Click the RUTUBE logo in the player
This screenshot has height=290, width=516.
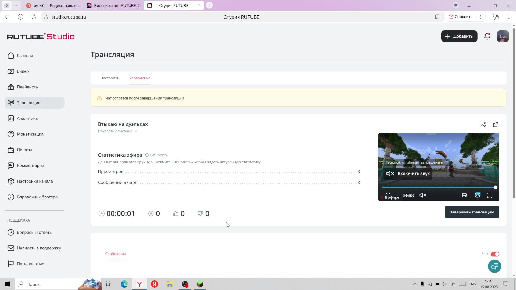pos(464,195)
